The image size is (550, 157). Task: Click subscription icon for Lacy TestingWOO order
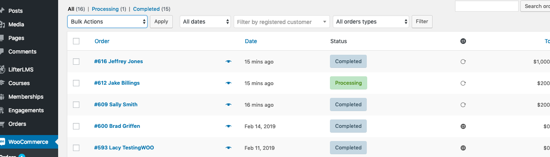[x=463, y=148]
